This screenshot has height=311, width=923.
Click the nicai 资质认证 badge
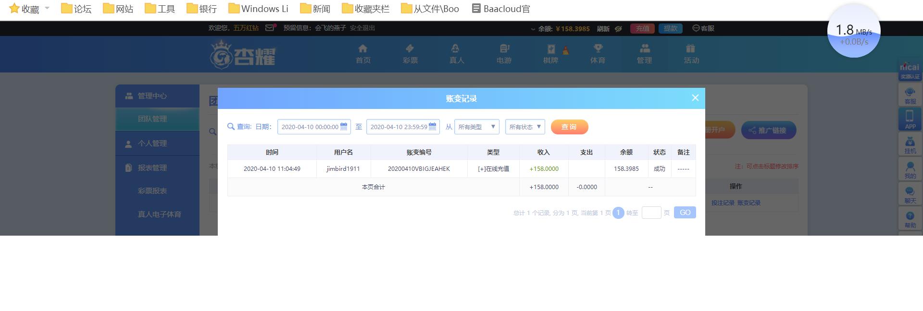910,71
